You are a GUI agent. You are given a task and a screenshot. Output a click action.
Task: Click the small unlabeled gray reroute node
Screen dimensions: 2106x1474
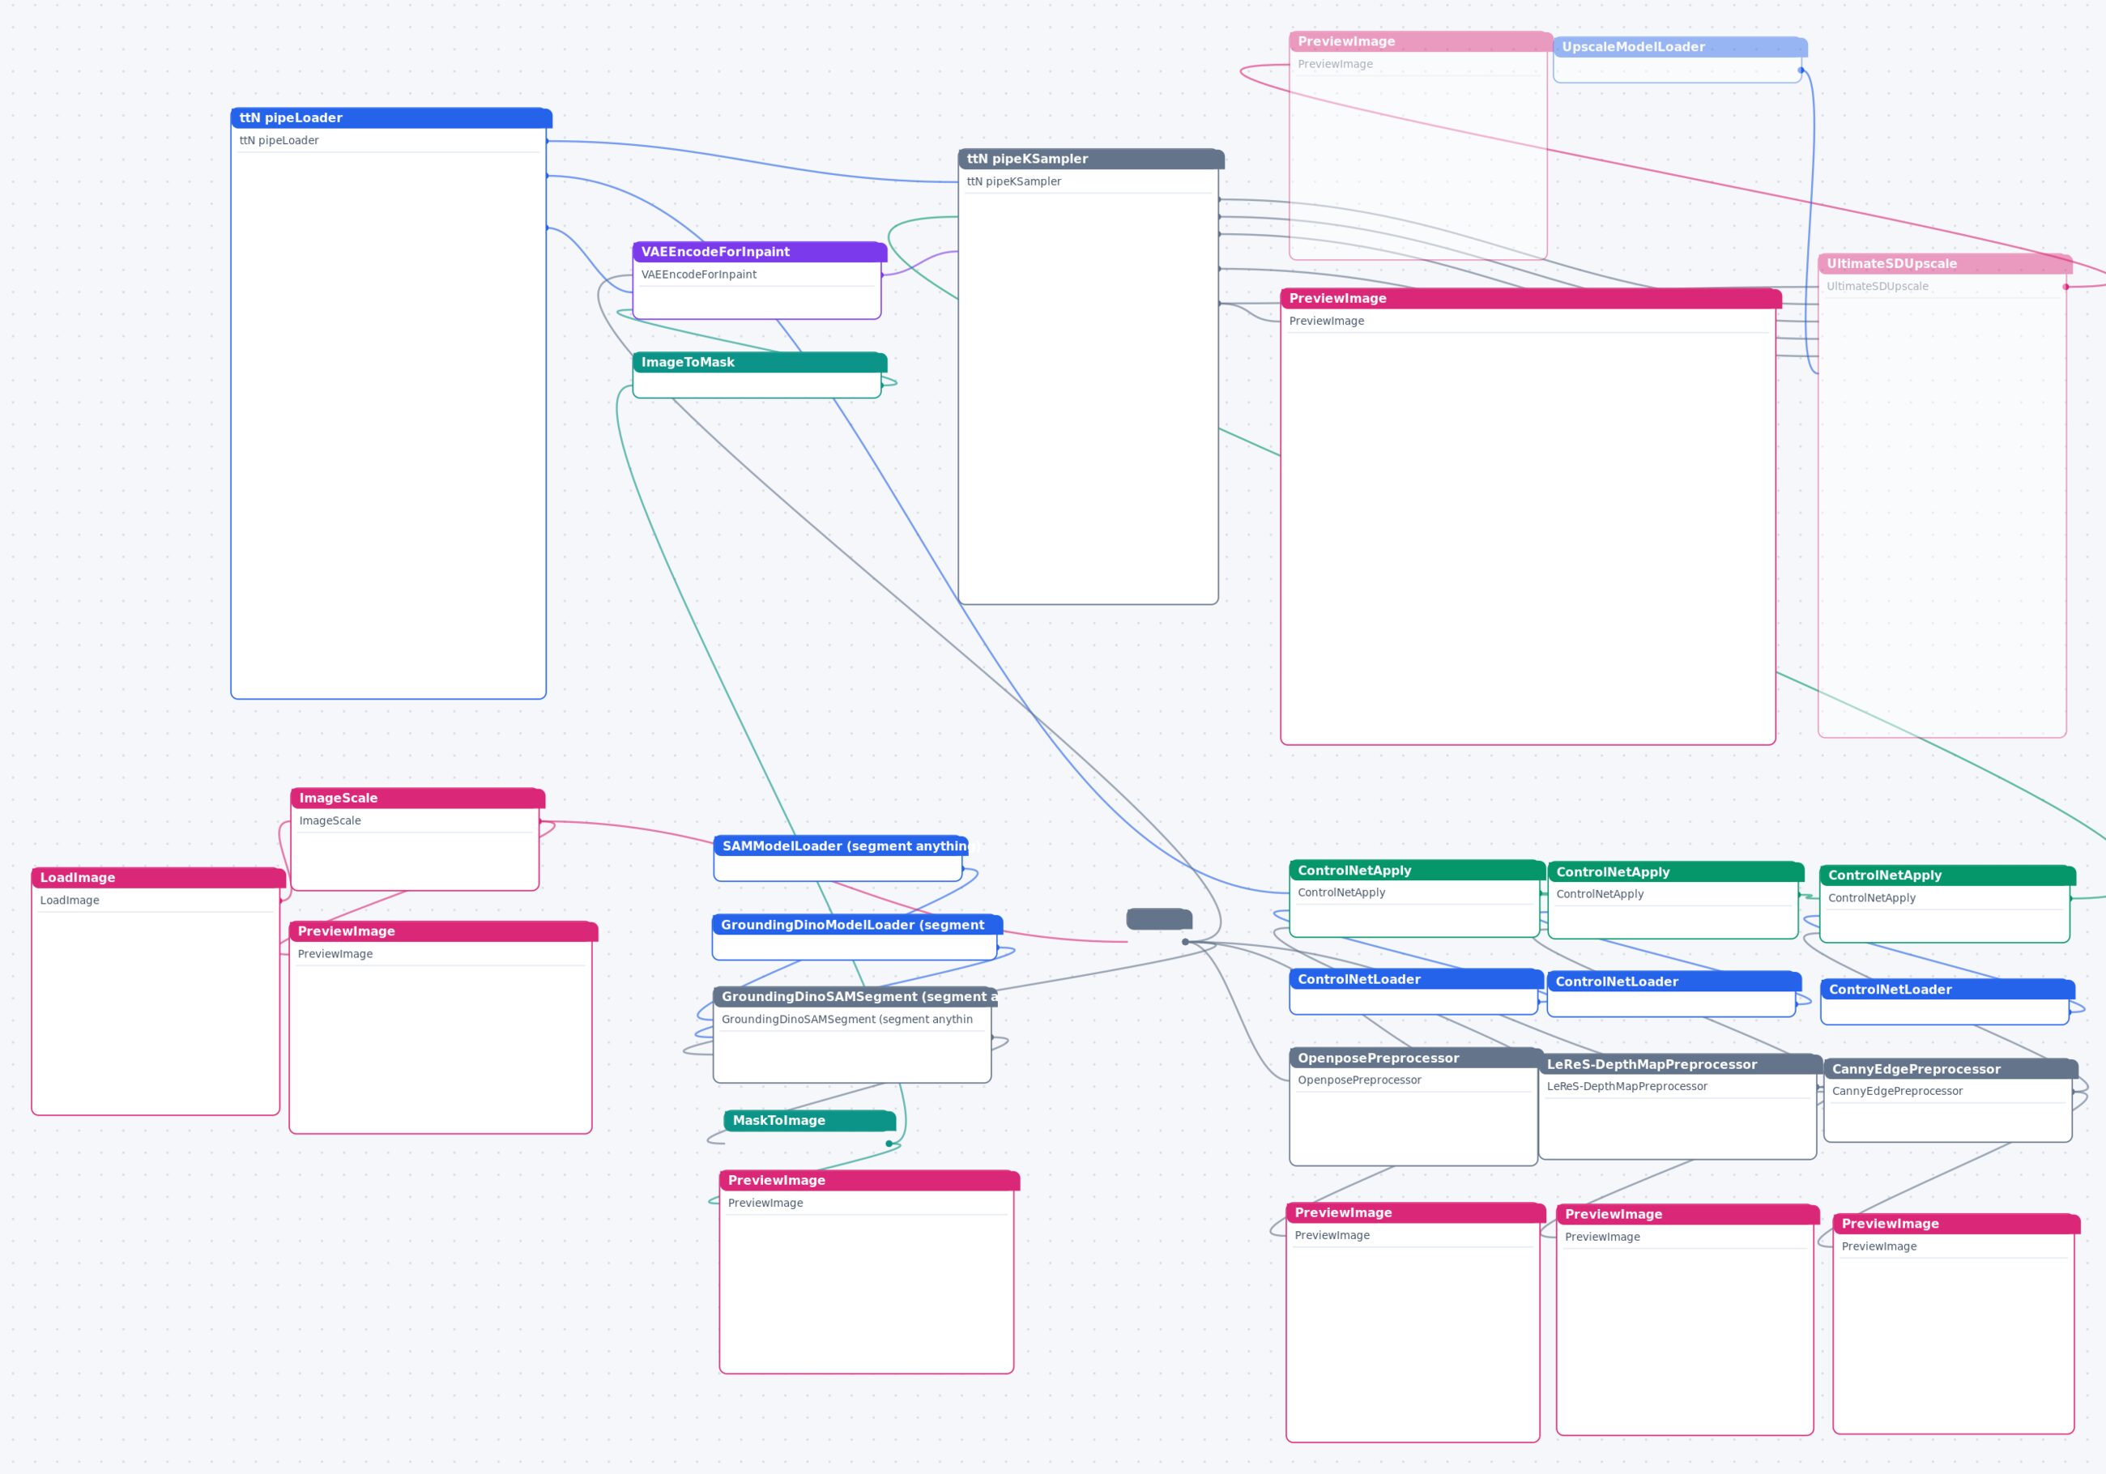click(x=1159, y=918)
